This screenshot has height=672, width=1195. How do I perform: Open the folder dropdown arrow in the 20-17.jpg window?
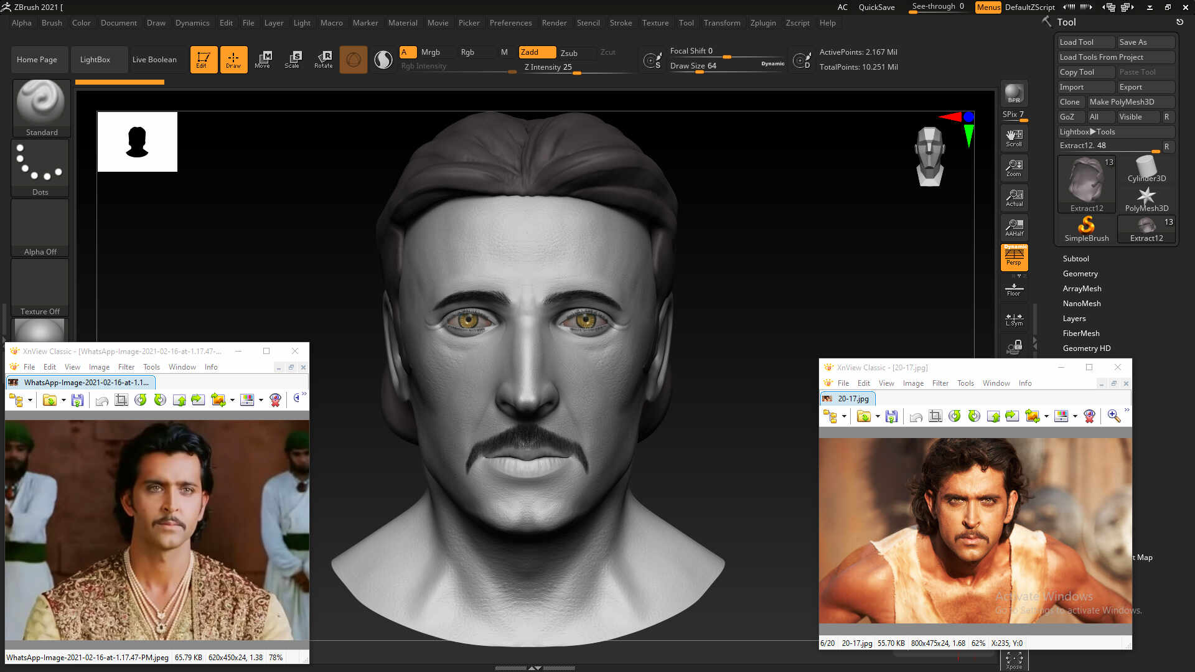pyautogui.click(x=878, y=416)
